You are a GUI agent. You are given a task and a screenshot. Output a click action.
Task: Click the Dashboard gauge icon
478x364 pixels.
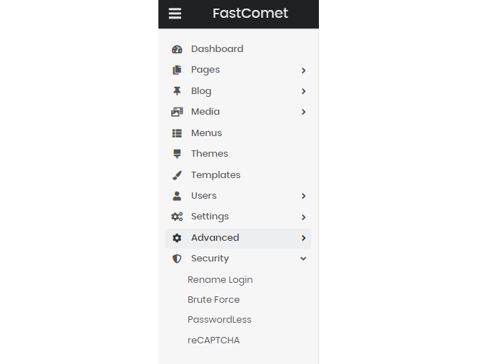(x=177, y=49)
